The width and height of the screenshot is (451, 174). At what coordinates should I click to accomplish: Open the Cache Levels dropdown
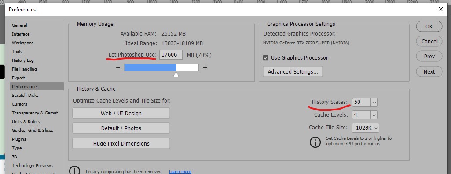tap(374, 115)
